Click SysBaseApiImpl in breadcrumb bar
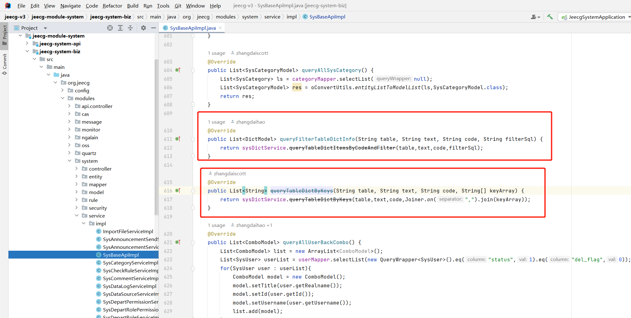The height and width of the screenshot is (318, 631). click(x=324, y=17)
